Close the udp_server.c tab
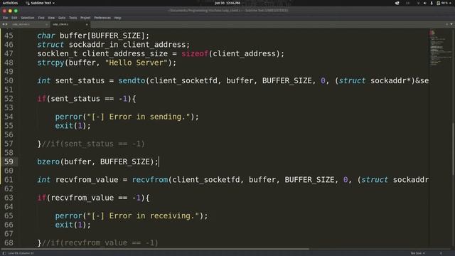Viewport: 455px width, 256px height. [46, 24]
